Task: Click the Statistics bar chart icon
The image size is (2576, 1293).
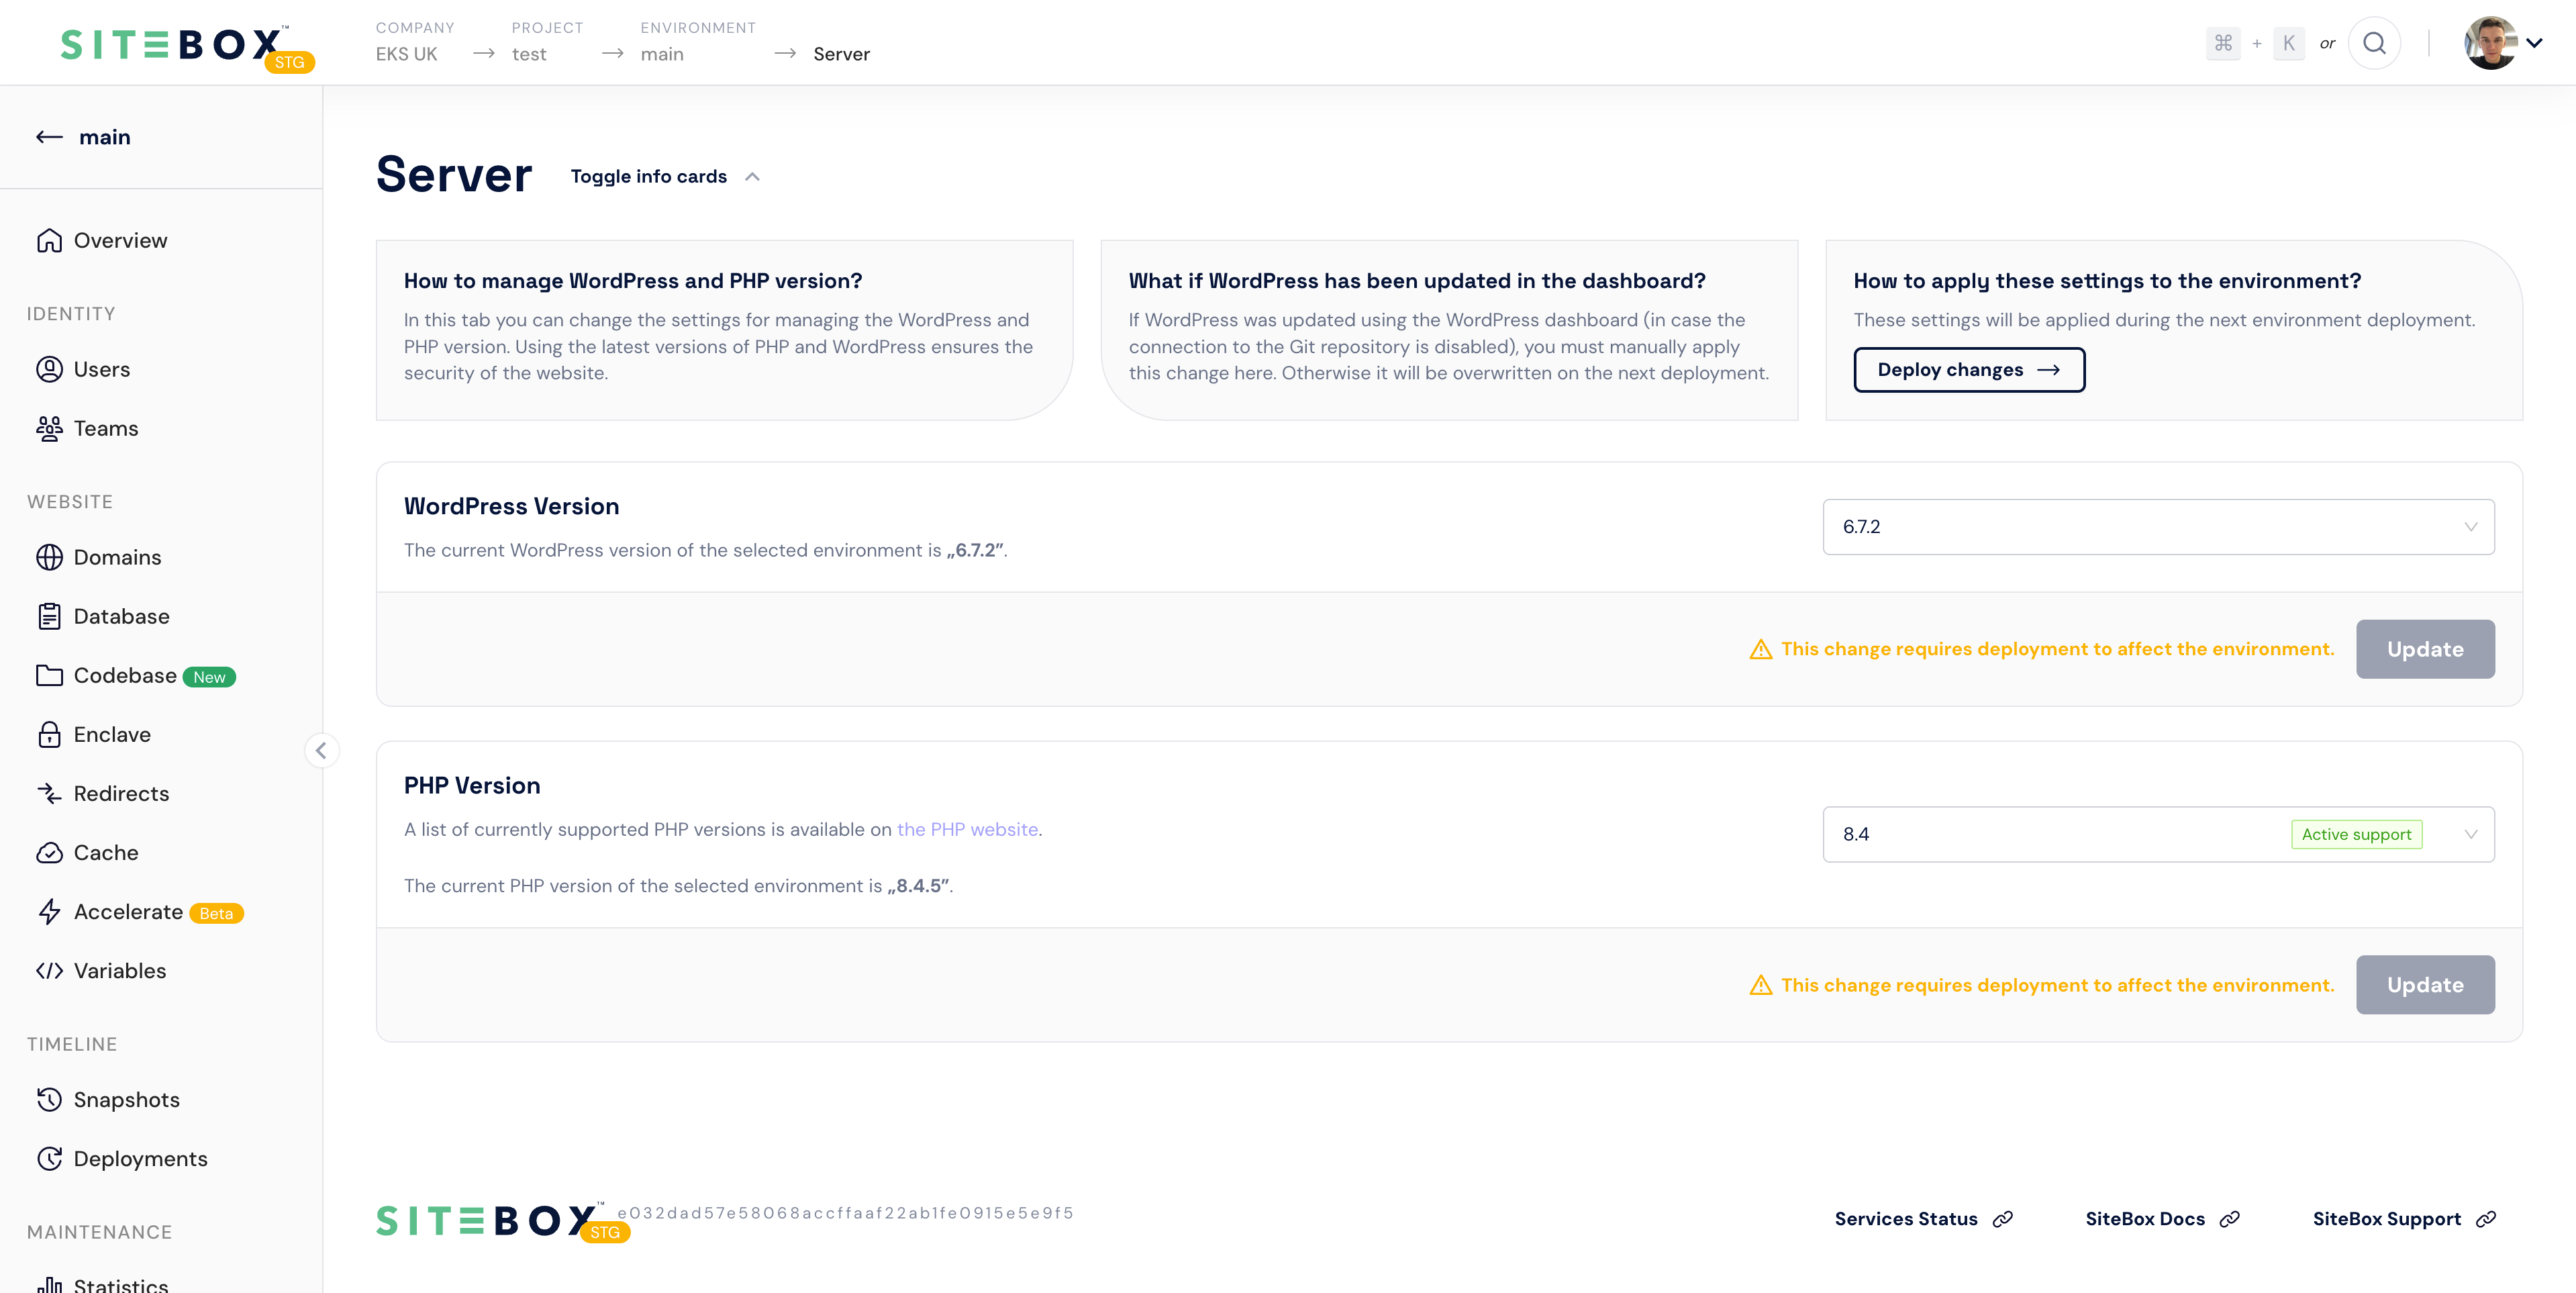Action: [49, 1285]
